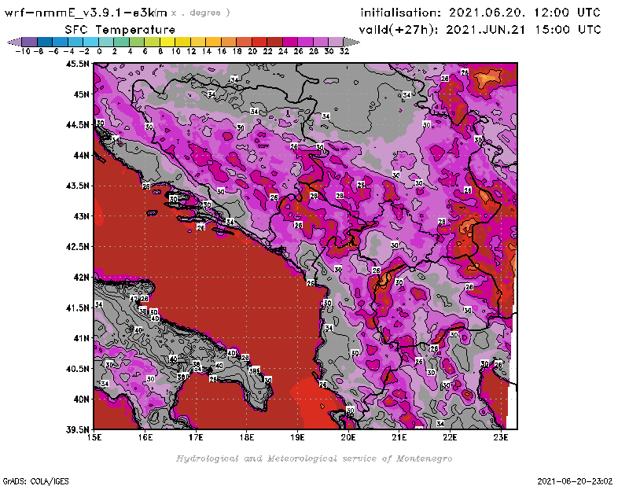Click the 20E longitude axis label
The height and width of the screenshot is (486, 629).
[348, 437]
